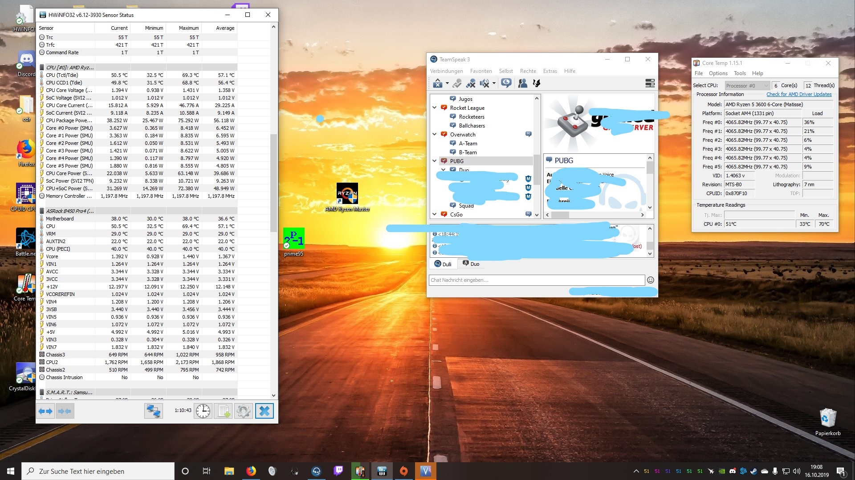Screen dimensions: 855x480
Task: Click TeamSpeak whisper lists wolf icon
Action: (537, 83)
